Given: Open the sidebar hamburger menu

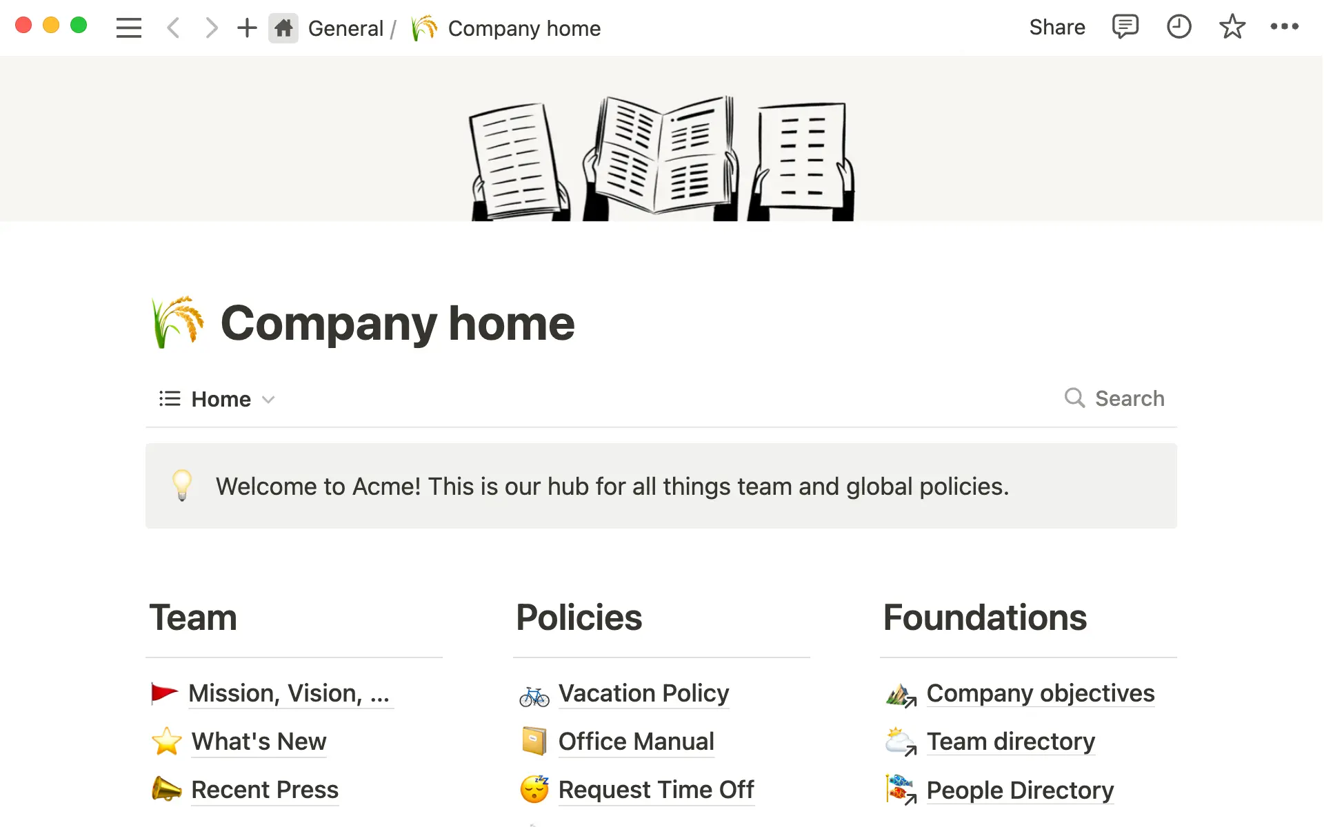Looking at the screenshot, I should 128,28.
